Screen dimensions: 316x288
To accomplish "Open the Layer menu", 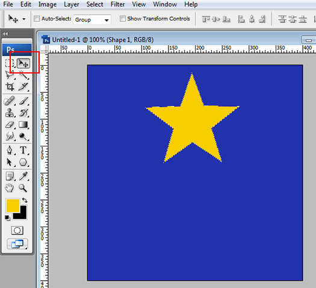I will [x=72, y=4].
